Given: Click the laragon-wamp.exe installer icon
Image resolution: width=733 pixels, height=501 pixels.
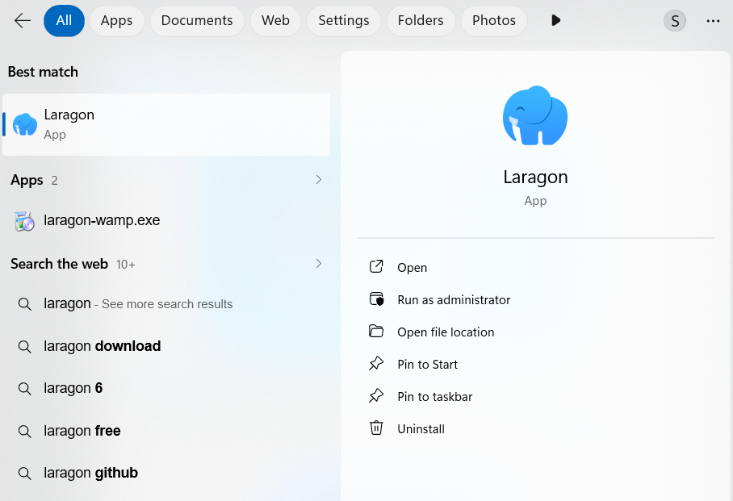Looking at the screenshot, I should pos(25,221).
